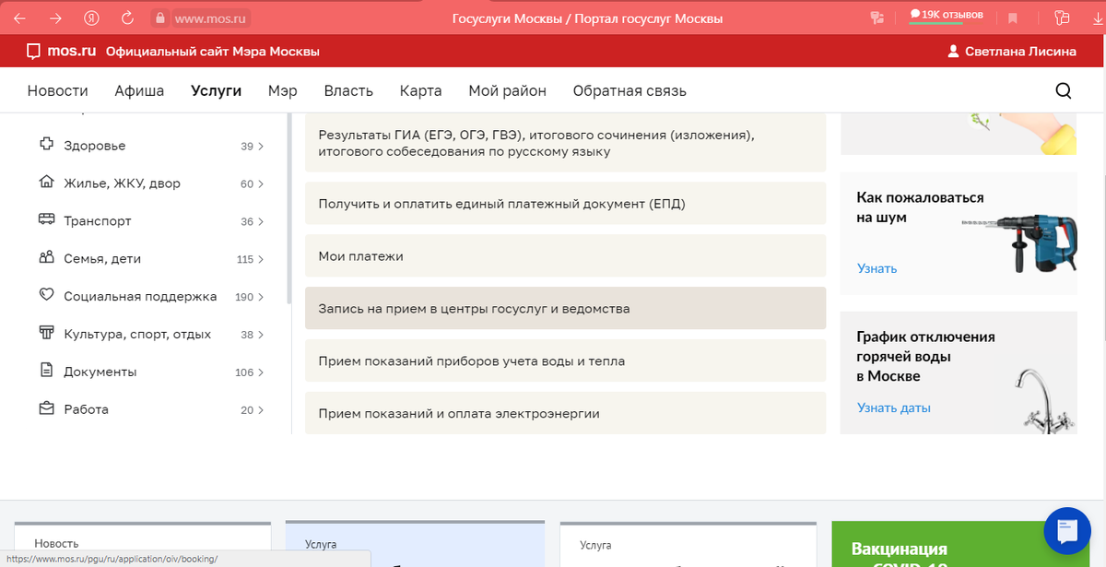The image size is (1106, 567).
Task: Open the Мой район menu item
Action: pos(507,90)
